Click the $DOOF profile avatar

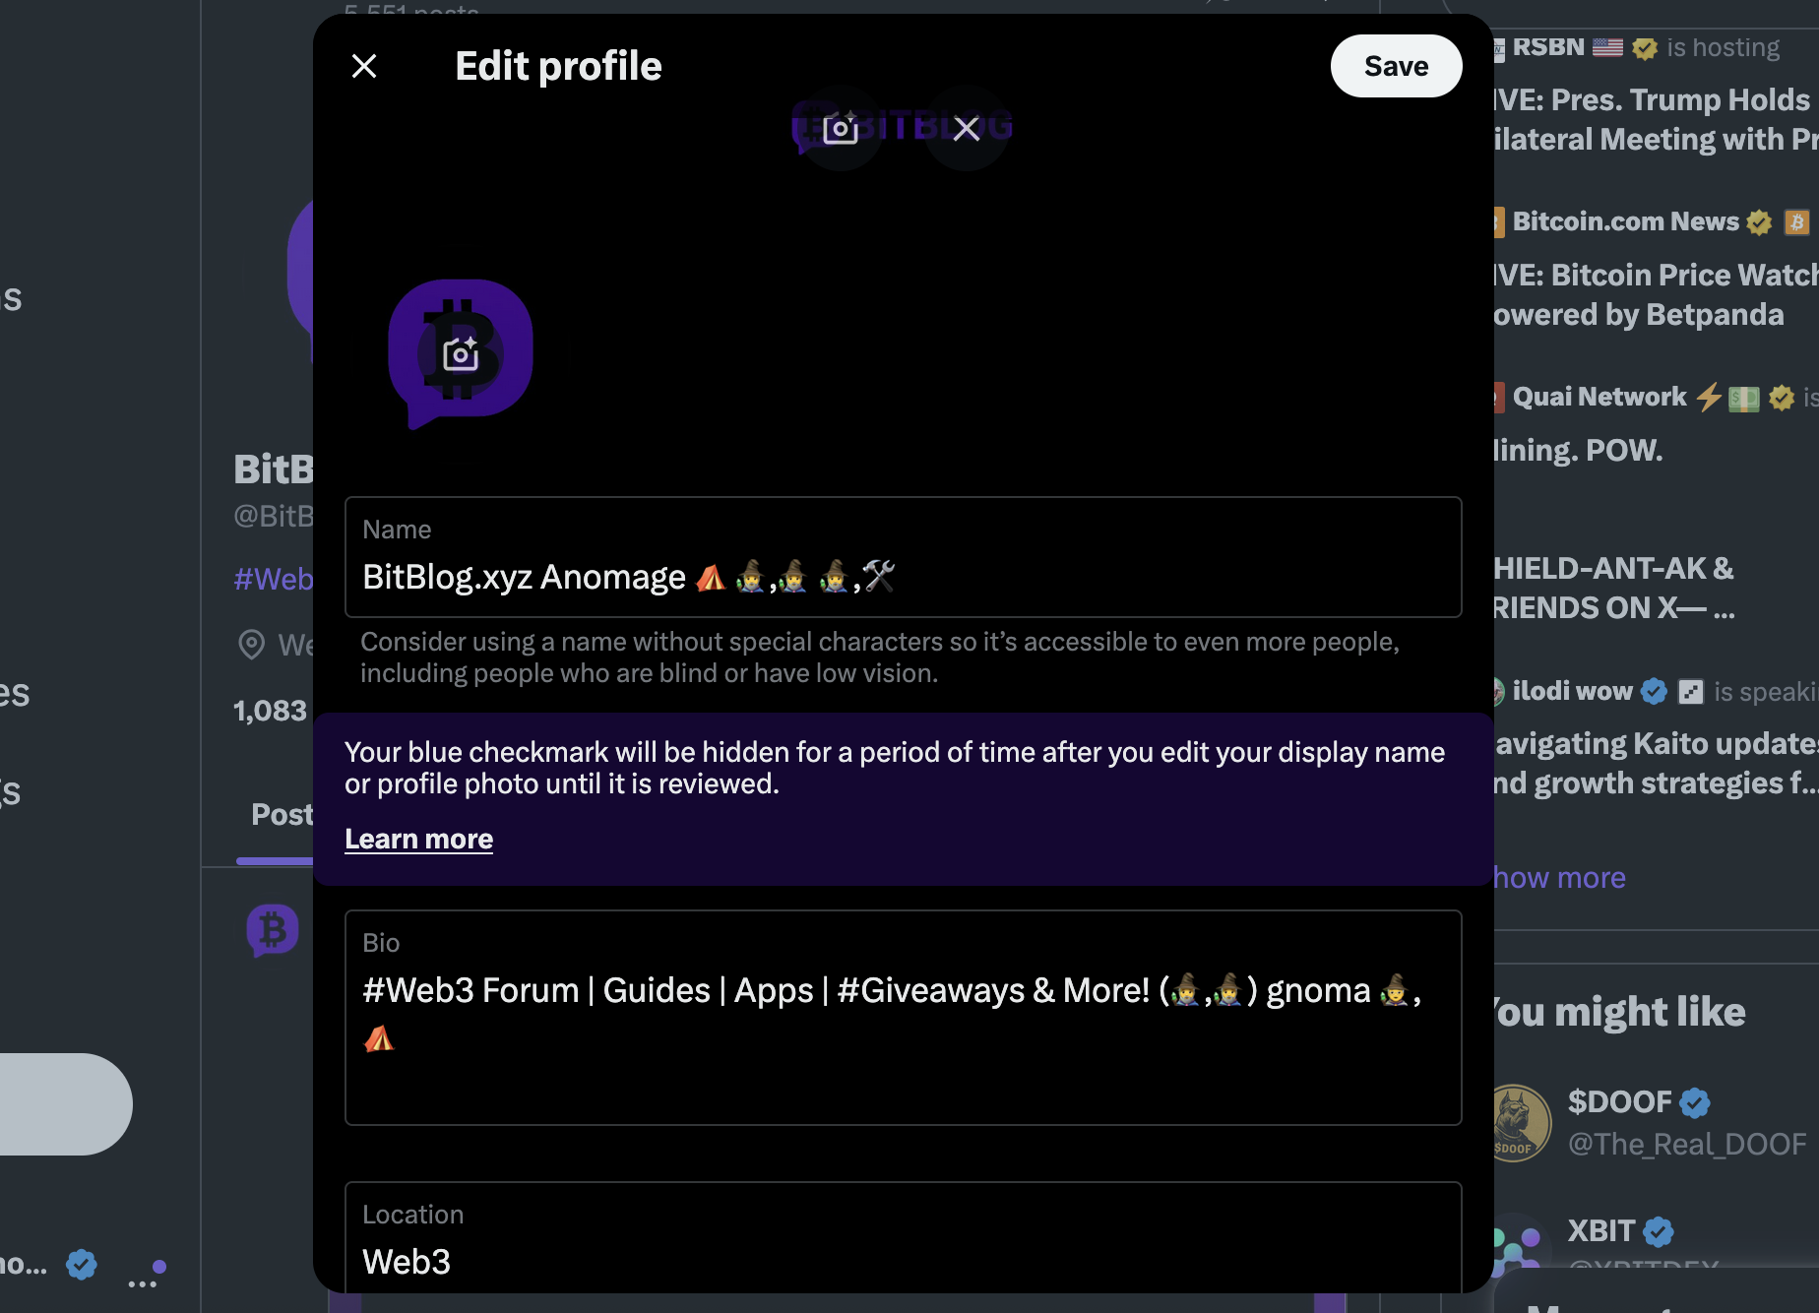[x=1518, y=1122]
